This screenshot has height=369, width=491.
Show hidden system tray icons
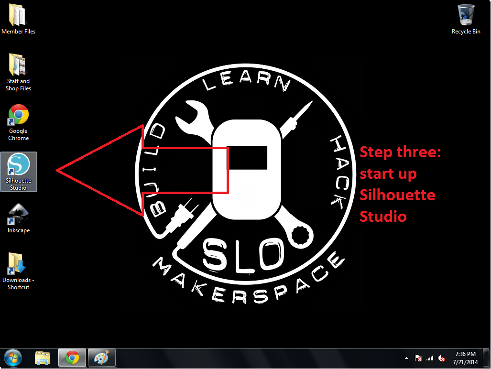tap(406, 358)
